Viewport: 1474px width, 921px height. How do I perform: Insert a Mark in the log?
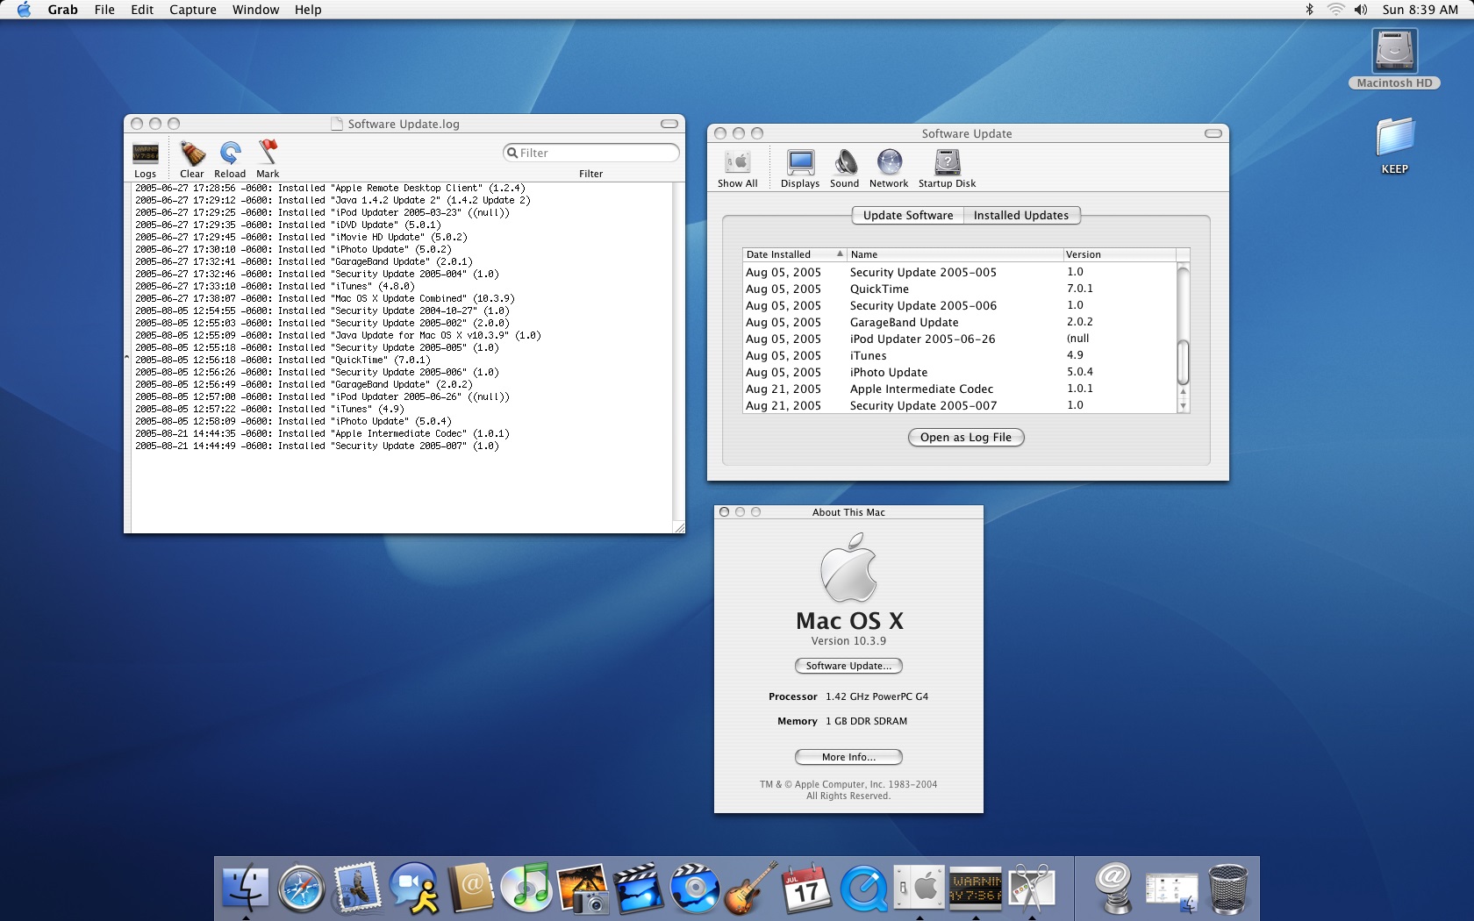tap(268, 160)
